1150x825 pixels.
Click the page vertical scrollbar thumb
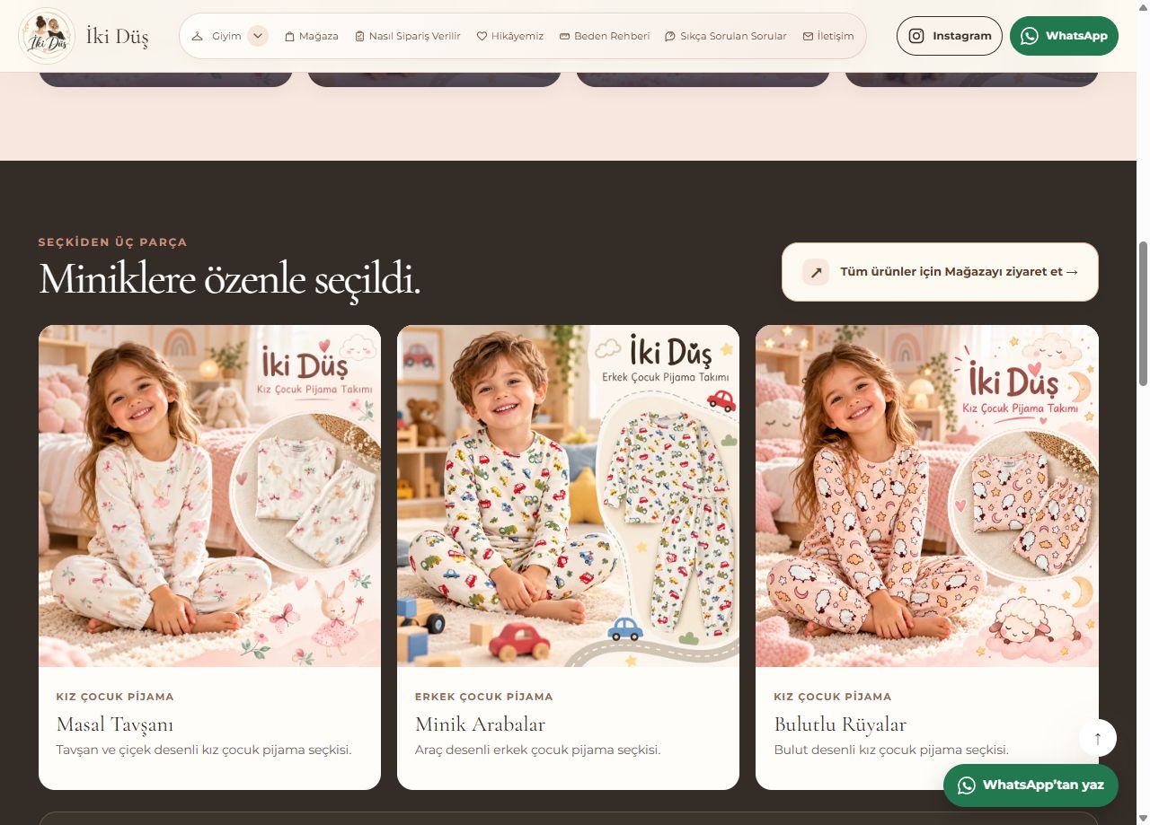[x=1143, y=313]
